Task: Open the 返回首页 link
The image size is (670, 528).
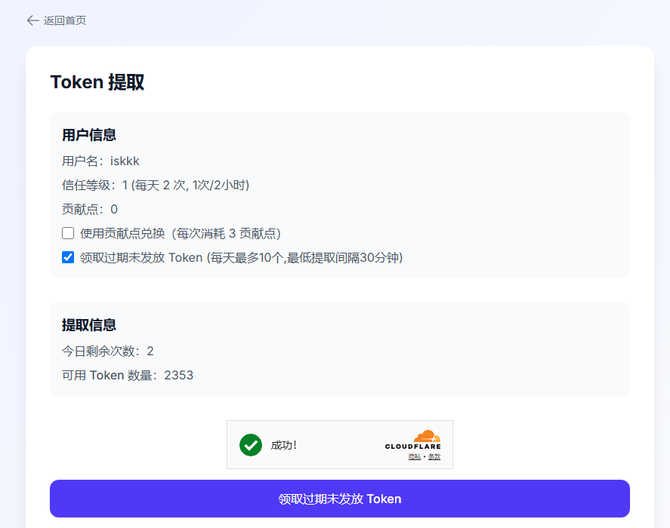Action: [65, 20]
